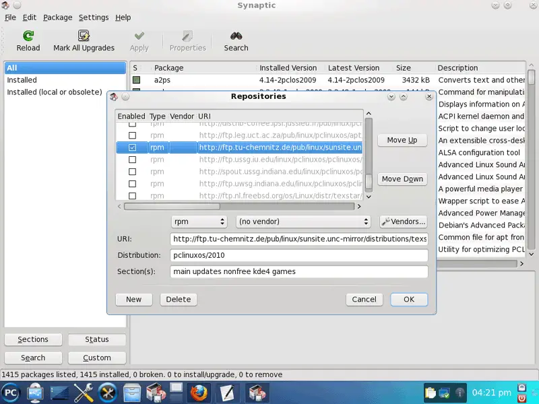Select 'Installed (local or obsolete)' filter

tap(65, 92)
